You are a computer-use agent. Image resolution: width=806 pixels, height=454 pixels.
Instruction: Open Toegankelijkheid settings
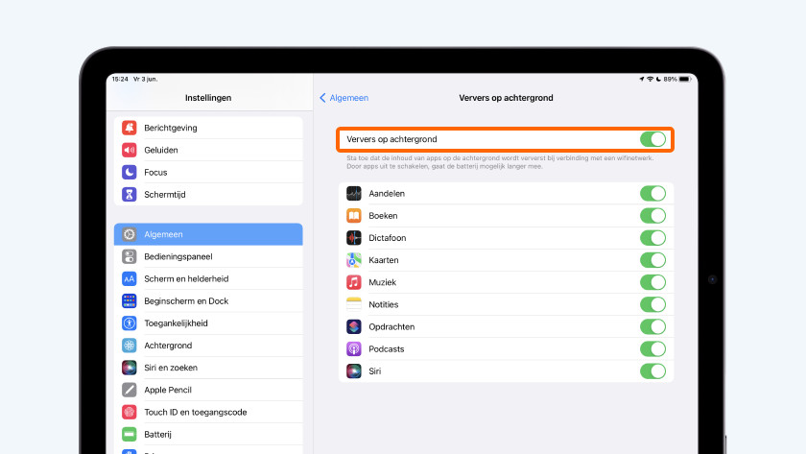pos(208,323)
